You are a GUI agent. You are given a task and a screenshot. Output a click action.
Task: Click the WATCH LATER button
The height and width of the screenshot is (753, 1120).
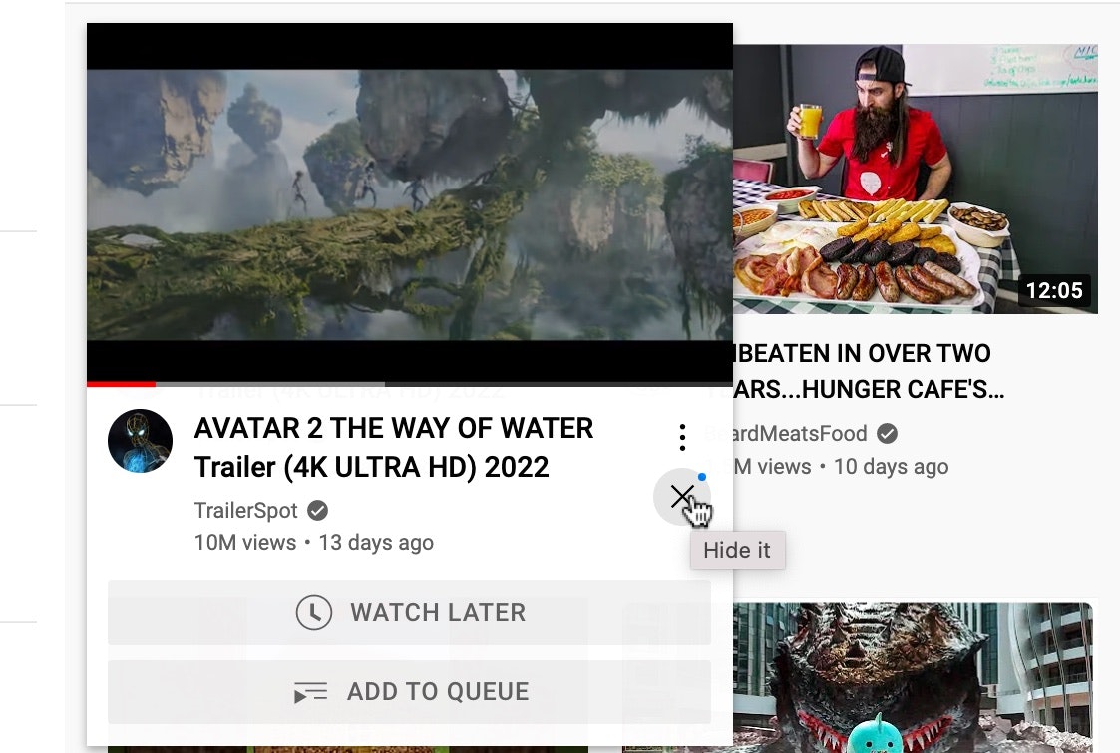point(409,613)
